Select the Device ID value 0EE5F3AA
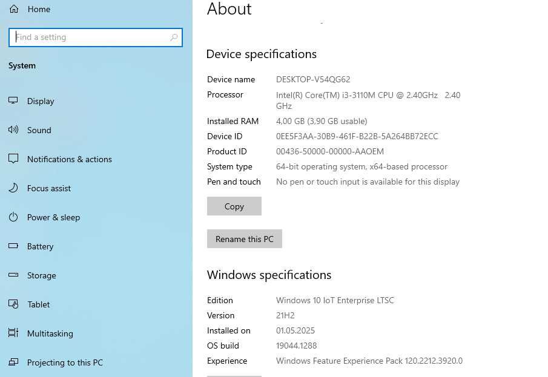Image resolution: width=548 pixels, height=377 pixels. [x=357, y=136]
